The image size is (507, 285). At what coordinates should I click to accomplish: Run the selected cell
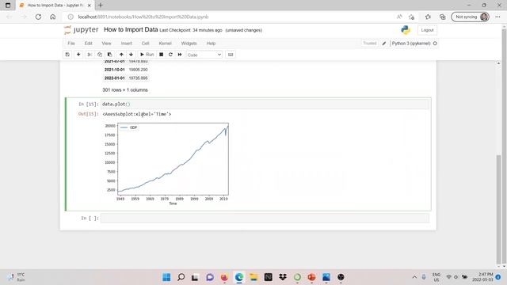(x=147, y=55)
